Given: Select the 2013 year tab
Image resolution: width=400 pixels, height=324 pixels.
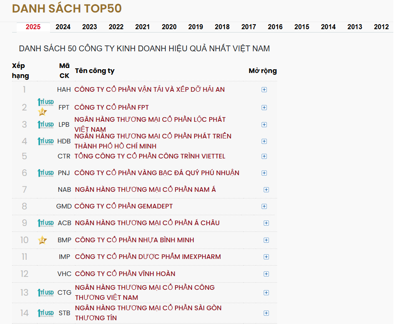Looking at the screenshot, I should click(x=355, y=27).
